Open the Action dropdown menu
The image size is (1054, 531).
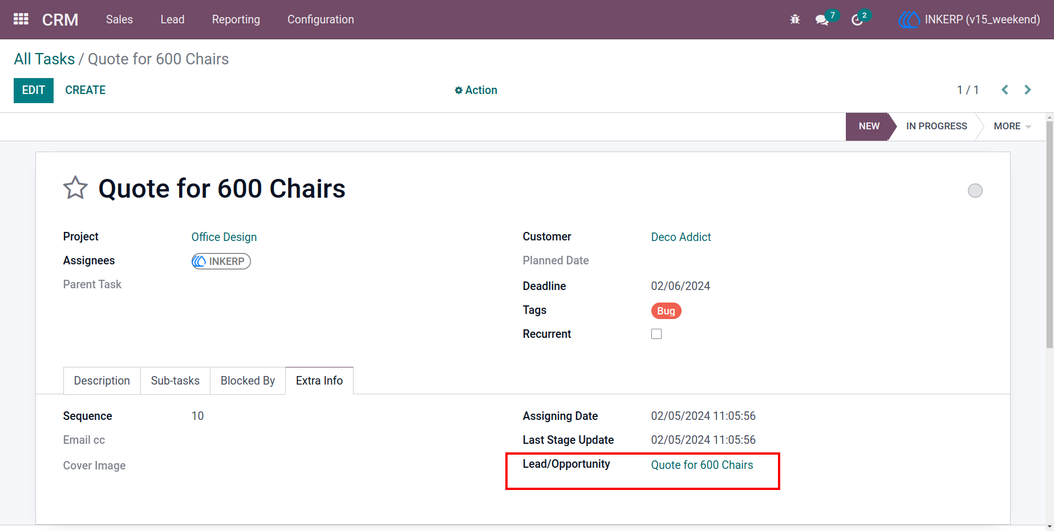tap(476, 90)
